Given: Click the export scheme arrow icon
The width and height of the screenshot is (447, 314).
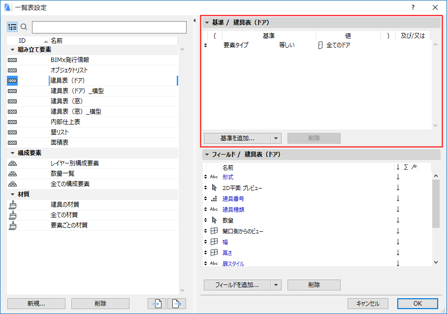Looking at the screenshot, I should [x=177, y=304].
